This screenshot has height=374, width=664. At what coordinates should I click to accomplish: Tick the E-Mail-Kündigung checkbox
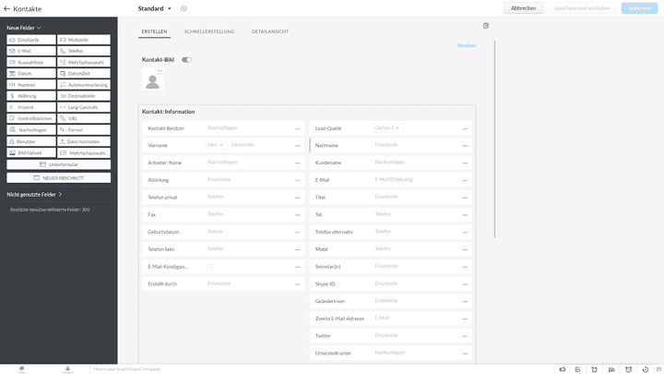tap(209, 266)
